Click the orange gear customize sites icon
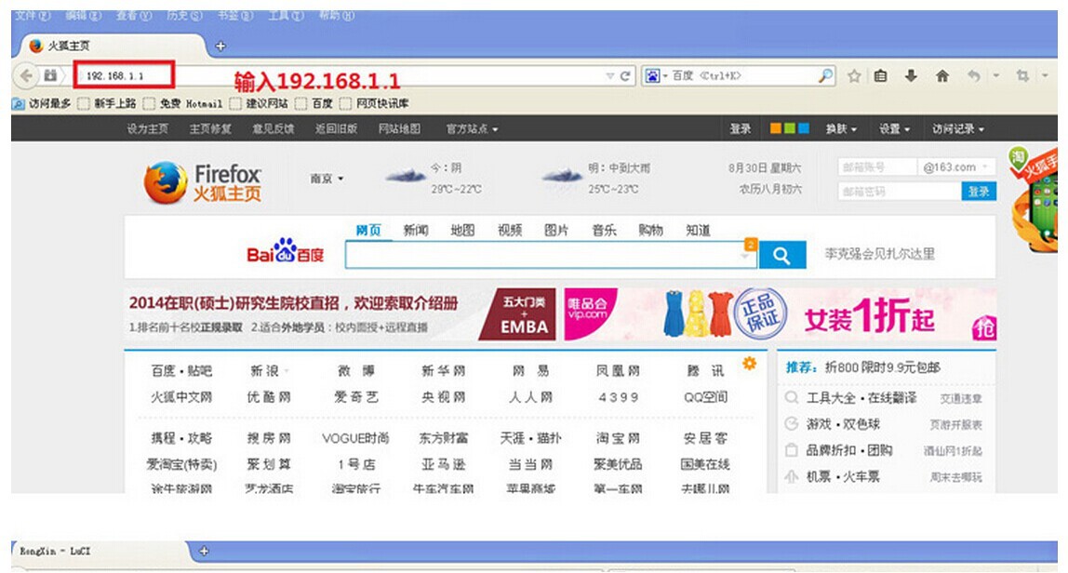This screenshot has height=573, width=1068. [749, 364]
